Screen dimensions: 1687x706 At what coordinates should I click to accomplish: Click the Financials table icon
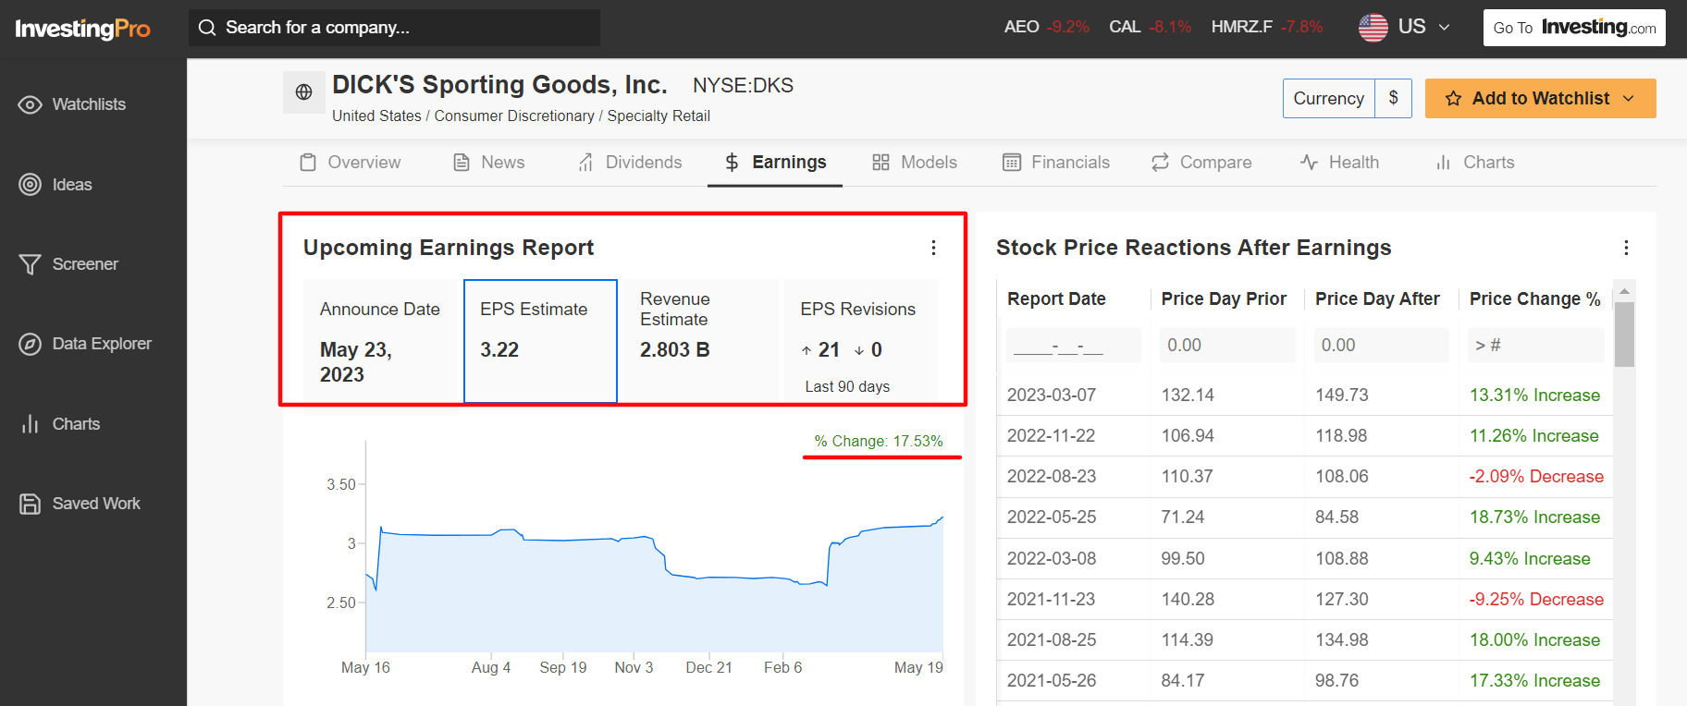(1012, 163)
